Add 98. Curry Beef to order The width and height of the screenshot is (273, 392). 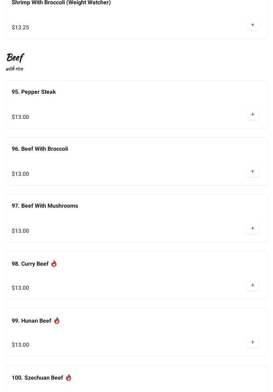point(252,286)
